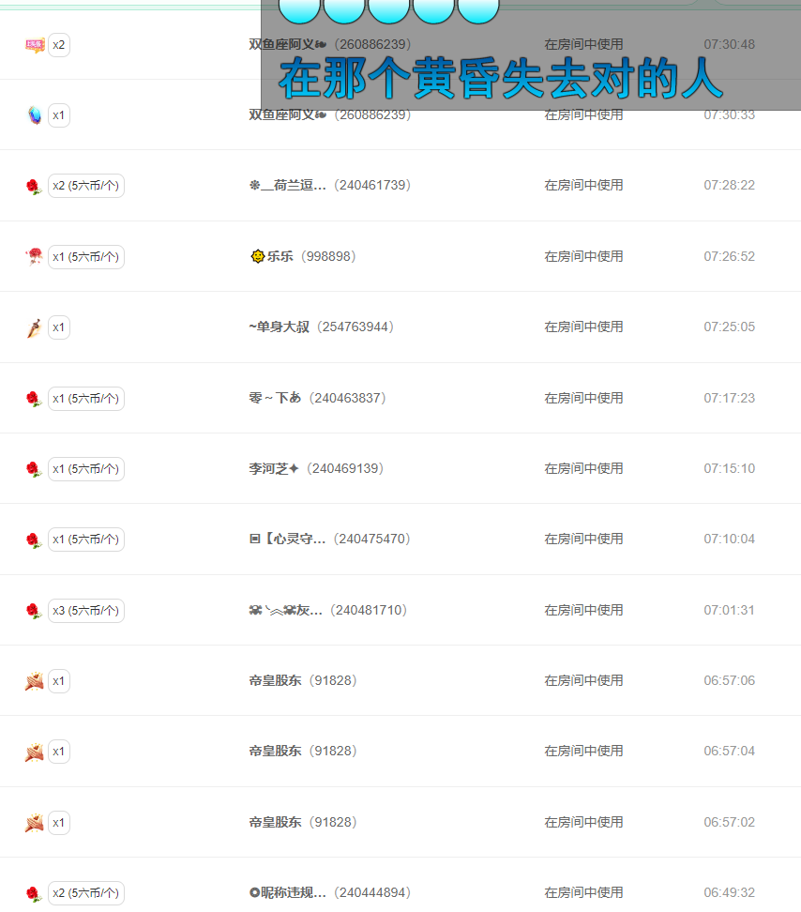Open user 乐乐 (998898)

(303, 256)
